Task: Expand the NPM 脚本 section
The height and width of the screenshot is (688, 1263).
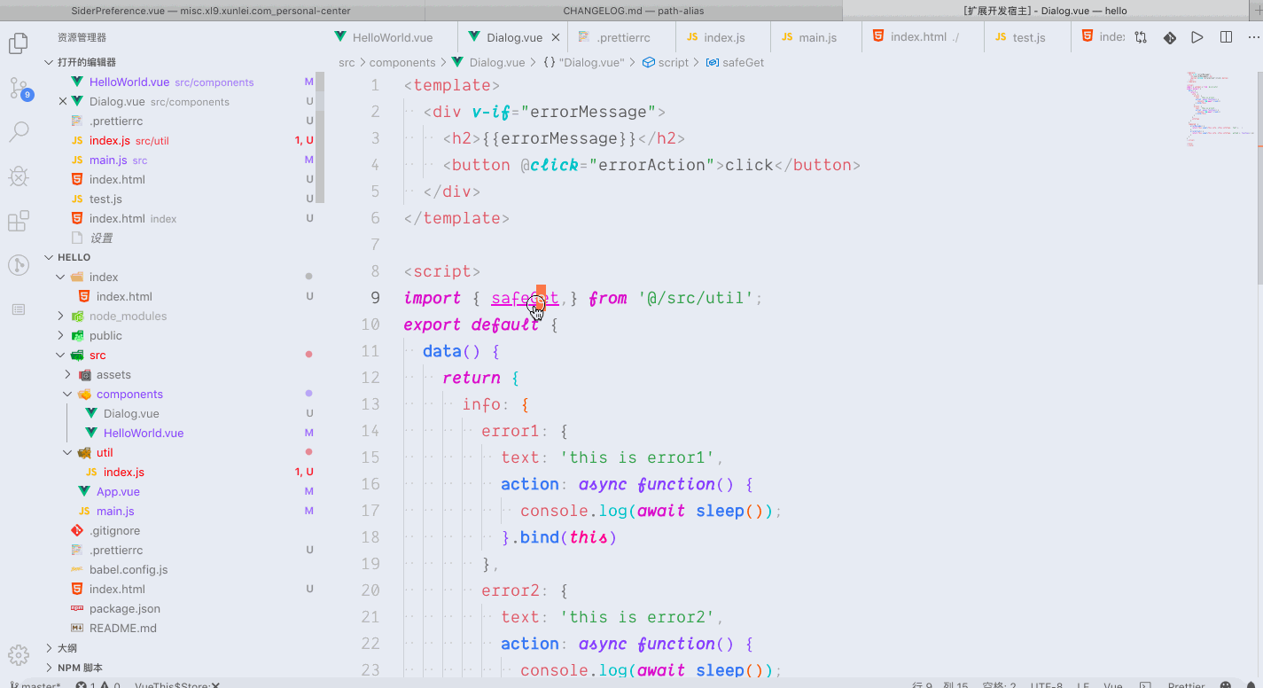Action: (49, 668)
